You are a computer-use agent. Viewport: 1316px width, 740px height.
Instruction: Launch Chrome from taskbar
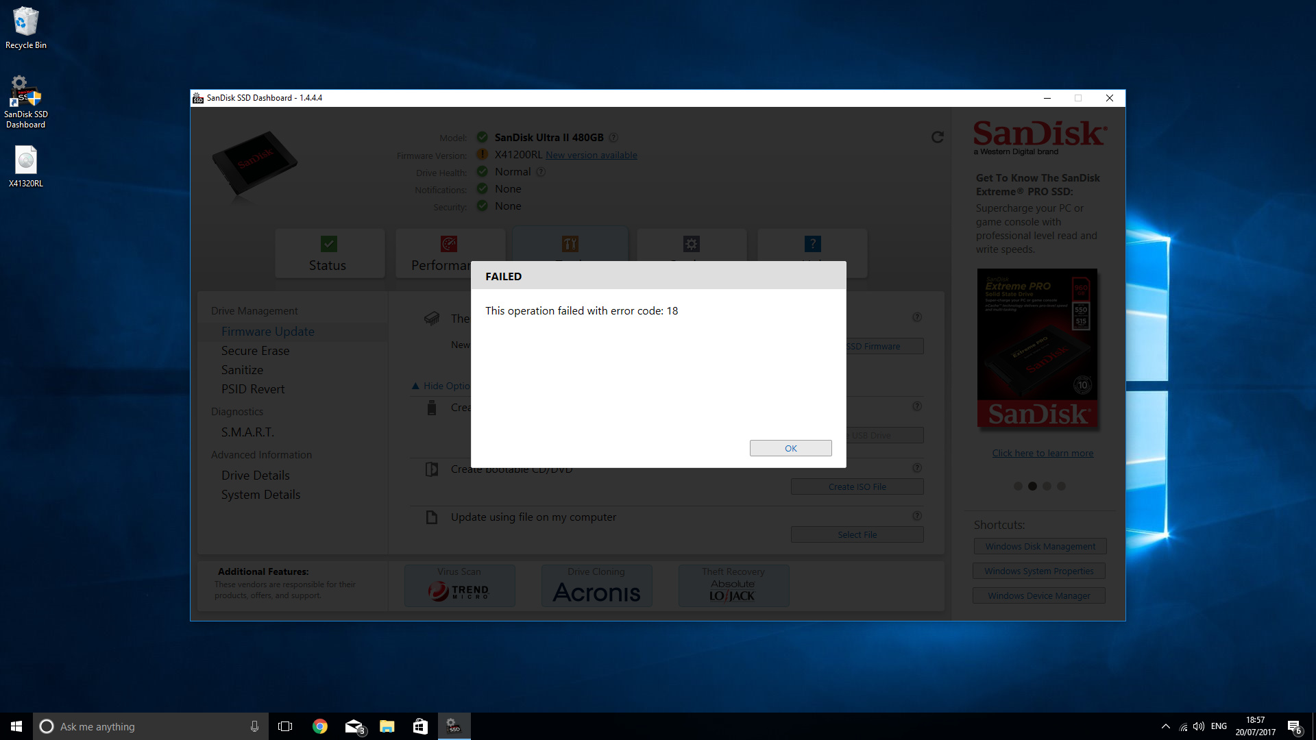click(x=319, y=726)
